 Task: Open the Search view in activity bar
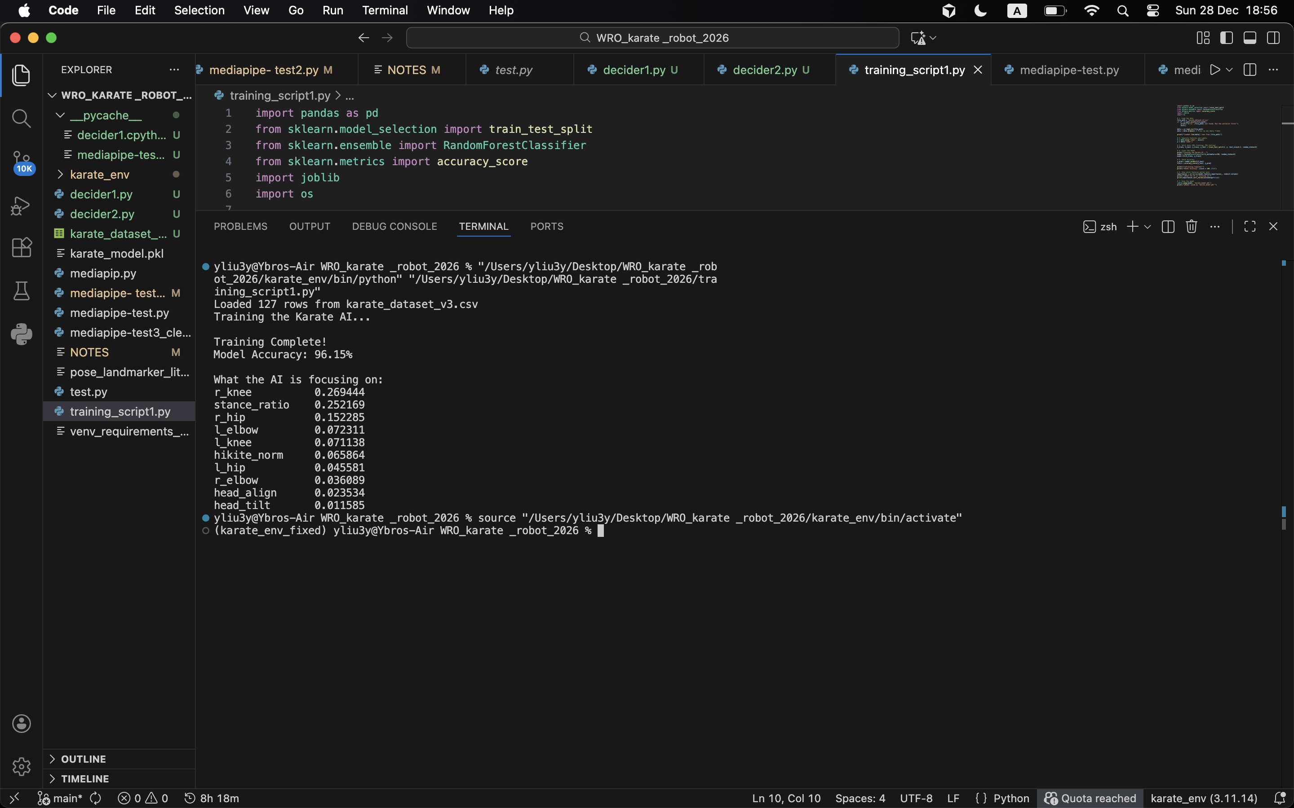point(22,118)
